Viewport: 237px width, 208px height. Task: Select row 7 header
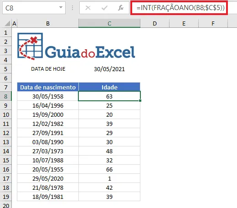6,87
